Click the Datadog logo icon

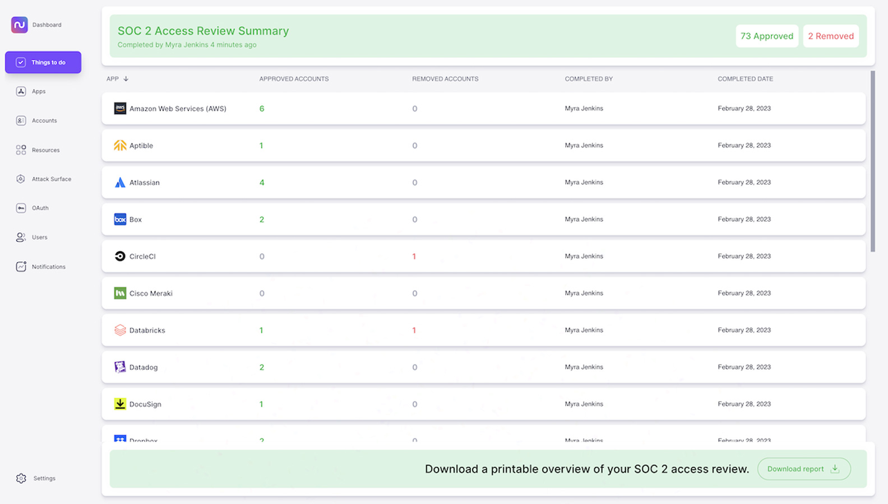120,367
